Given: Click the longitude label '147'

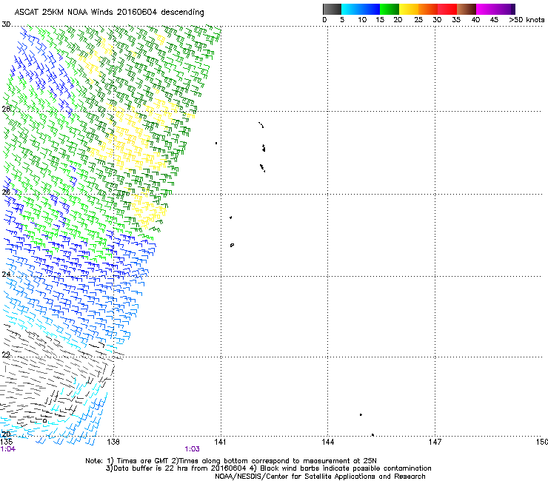Looking at the screenshot, I should pyautogui.click(x=435, y=442).
